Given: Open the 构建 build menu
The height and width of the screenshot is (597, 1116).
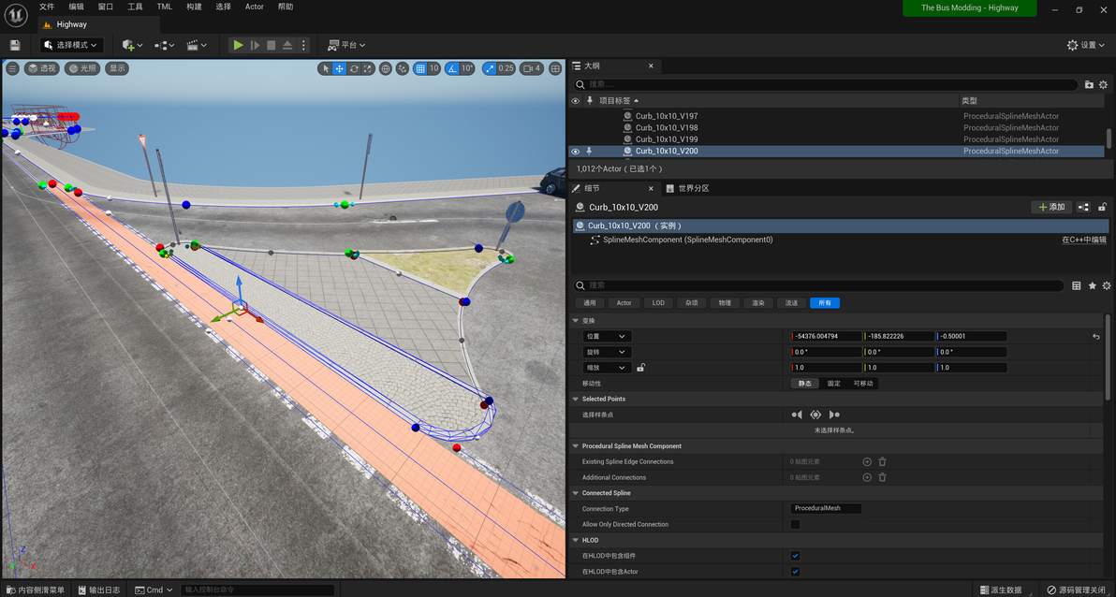Looking at the screenshot, I should coord(194,7).
